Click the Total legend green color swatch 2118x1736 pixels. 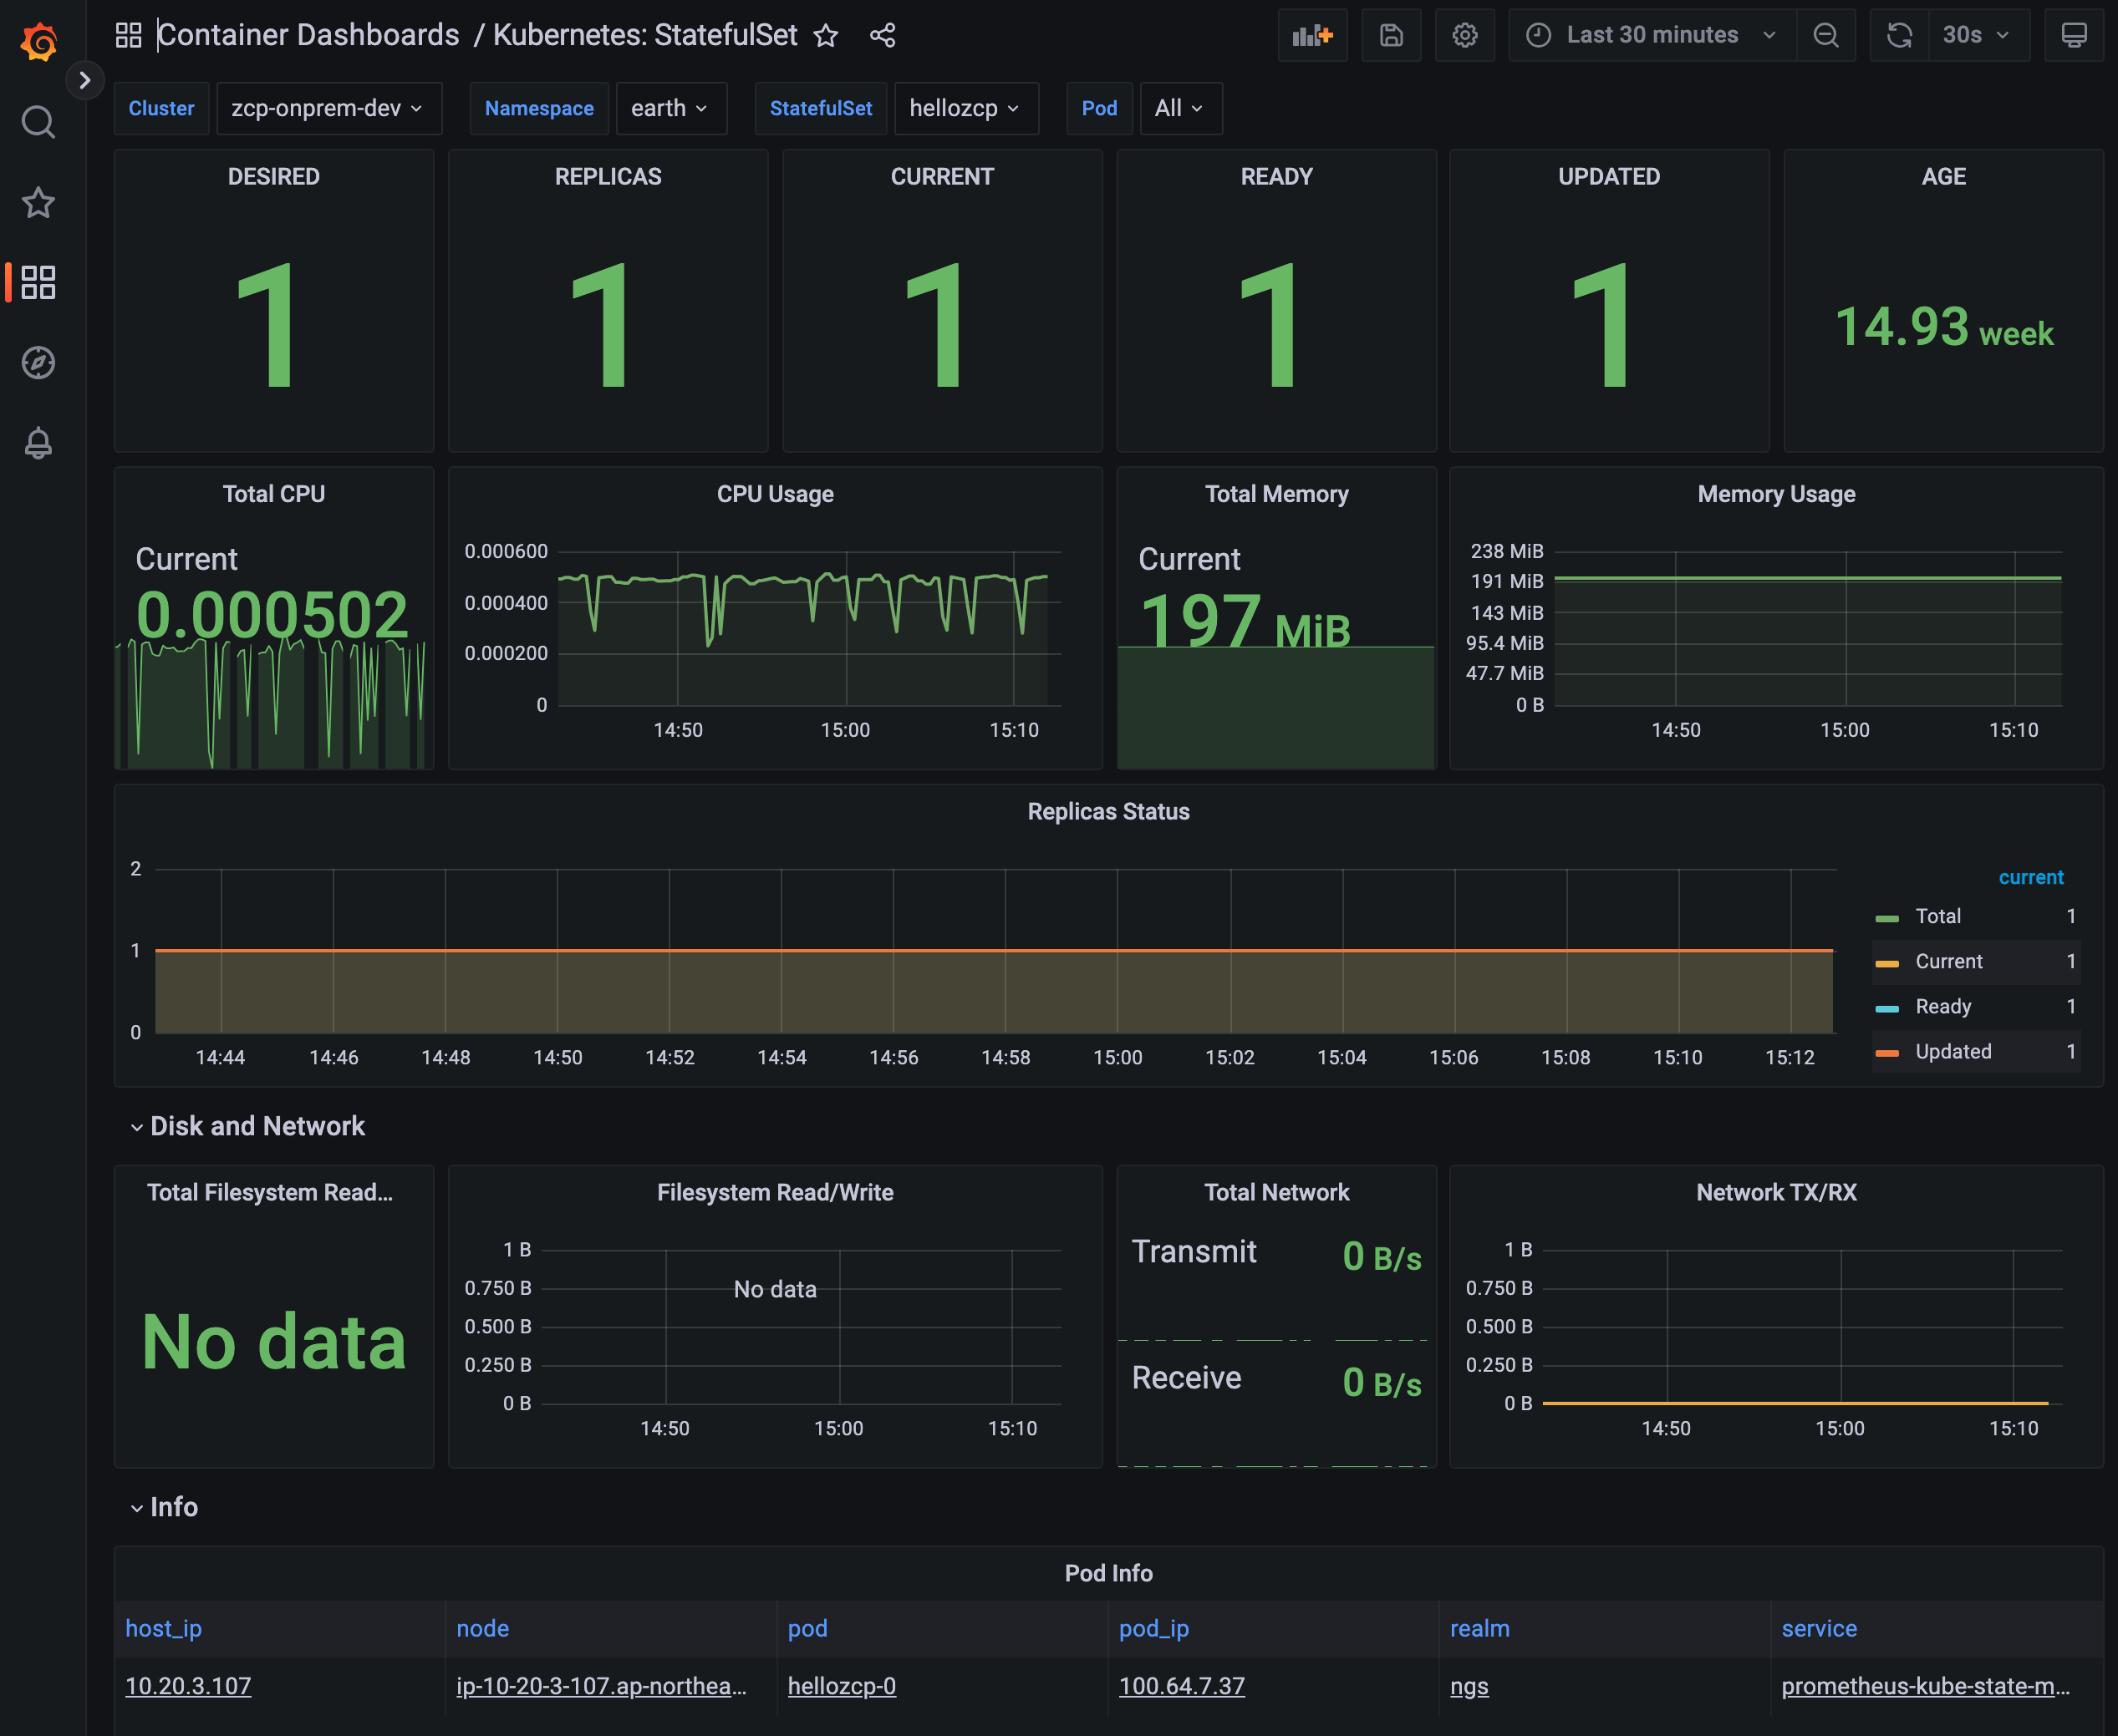(1886, 918)
